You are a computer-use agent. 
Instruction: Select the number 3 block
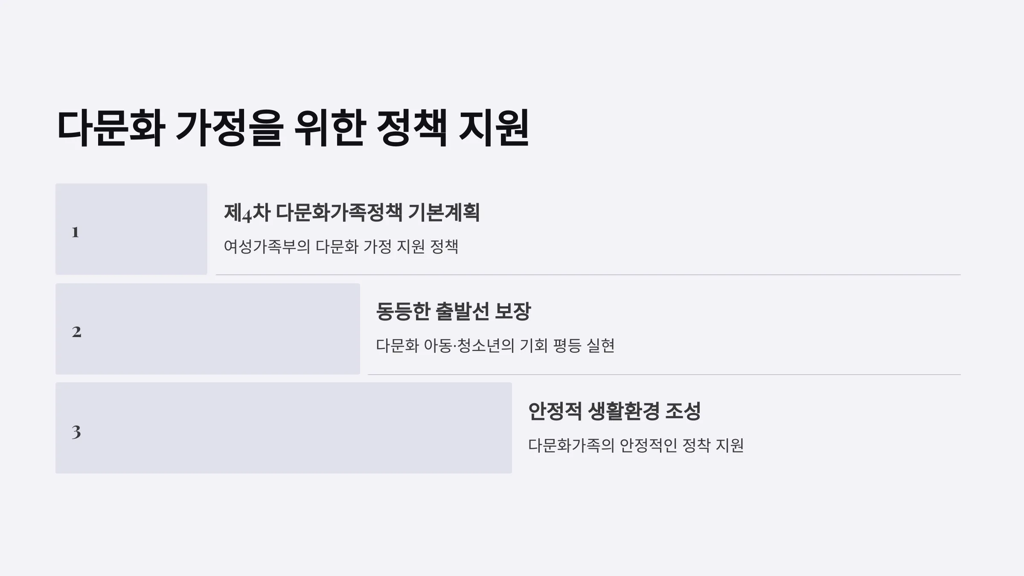pyautogui.click(x=284, y=428)
